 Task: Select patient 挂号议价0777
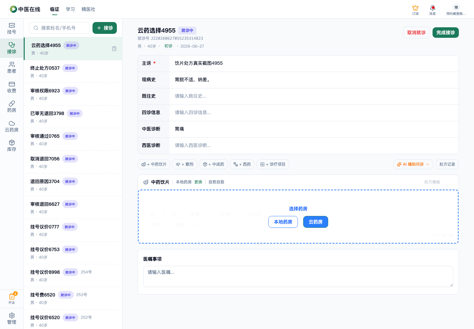click(73, 230)
